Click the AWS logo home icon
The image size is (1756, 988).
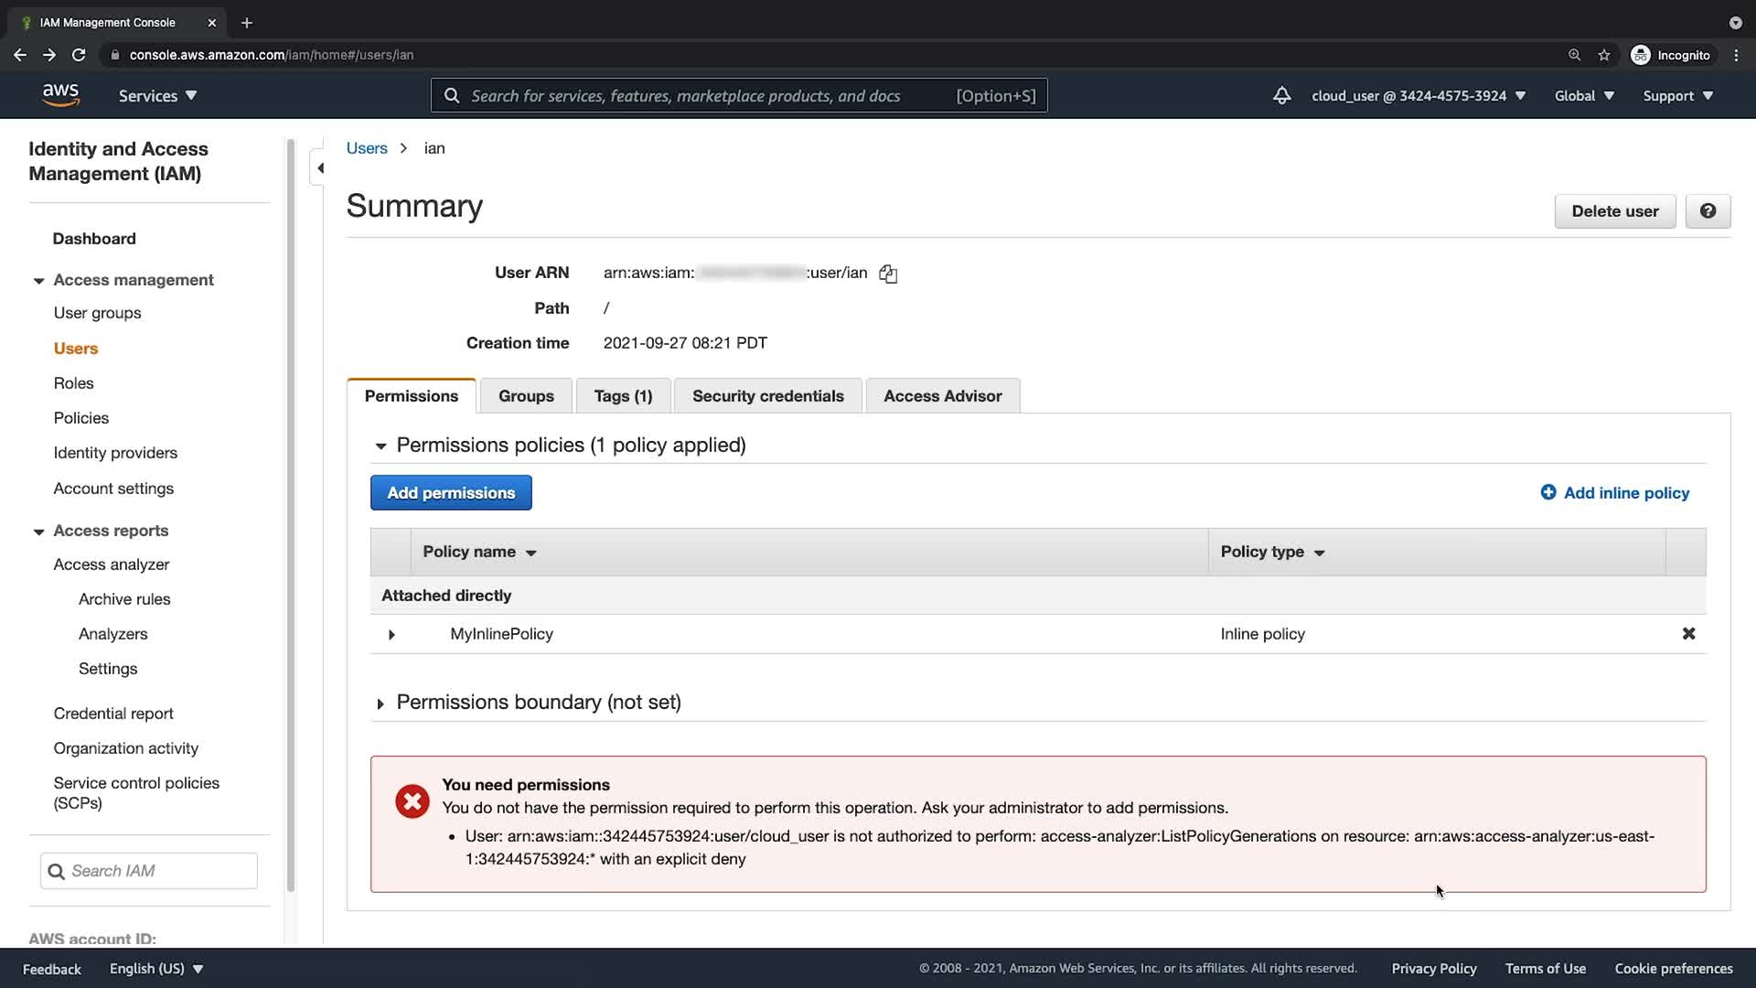[60, 95]
